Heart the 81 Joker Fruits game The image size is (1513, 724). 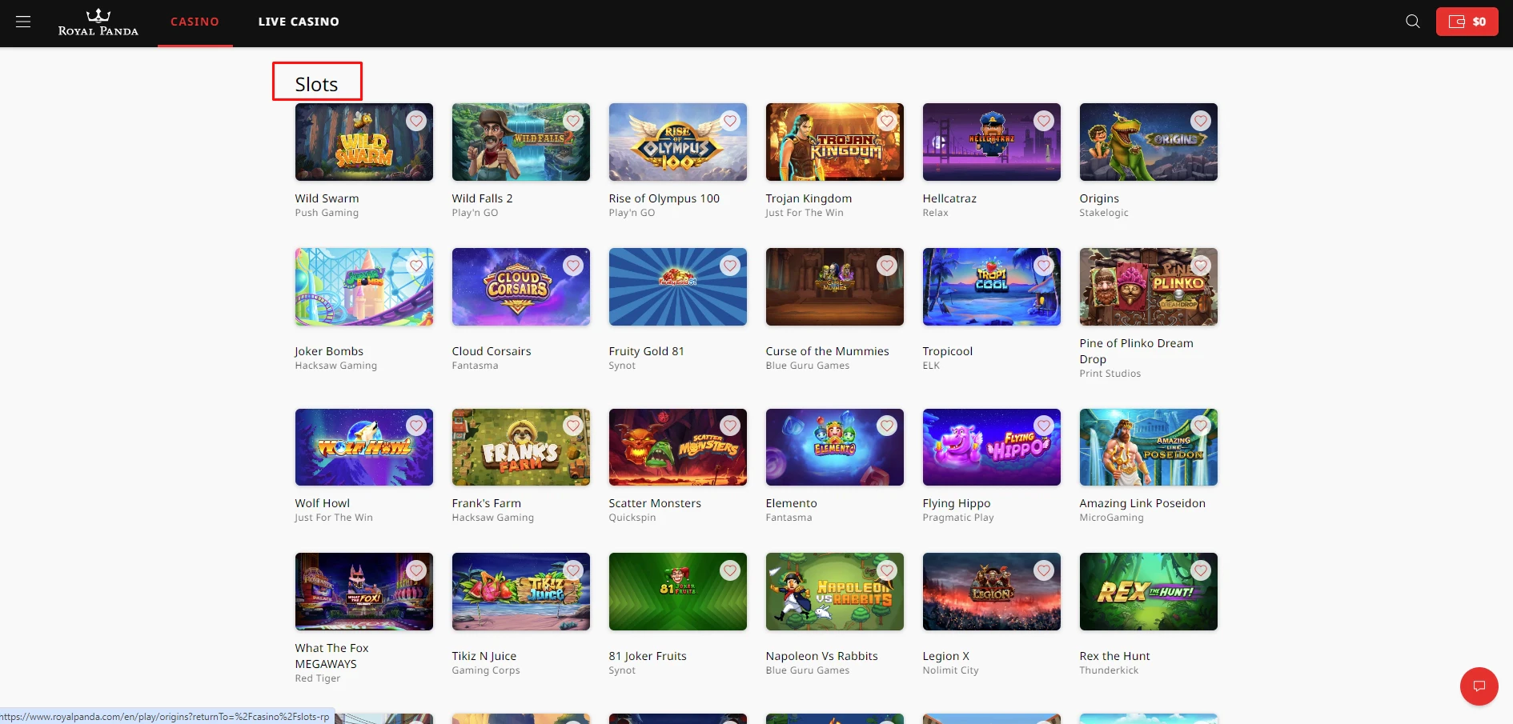pos(730,570)
